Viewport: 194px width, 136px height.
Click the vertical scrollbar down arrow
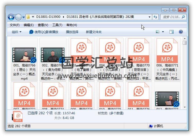pyautogui.click(x=184, y=107)
